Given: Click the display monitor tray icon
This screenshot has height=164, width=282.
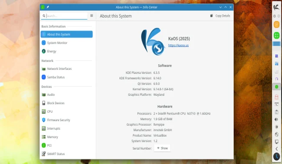Looking at the screenshot, I should coord(277,142).
